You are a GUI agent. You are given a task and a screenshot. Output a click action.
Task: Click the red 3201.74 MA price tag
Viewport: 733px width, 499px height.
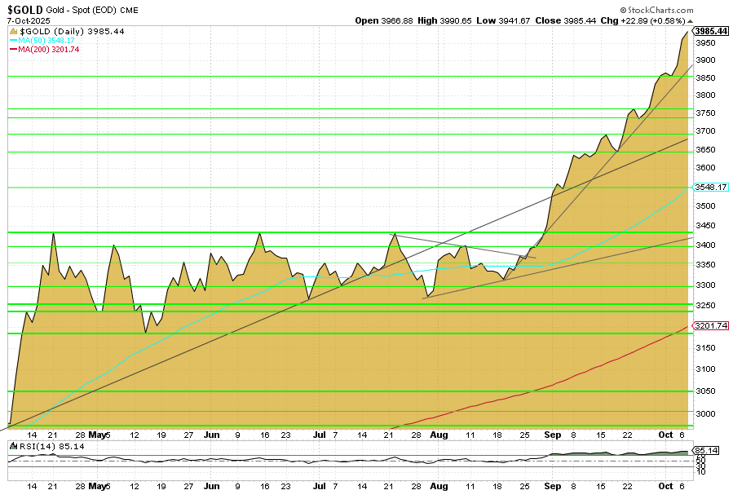pos(710,325)
